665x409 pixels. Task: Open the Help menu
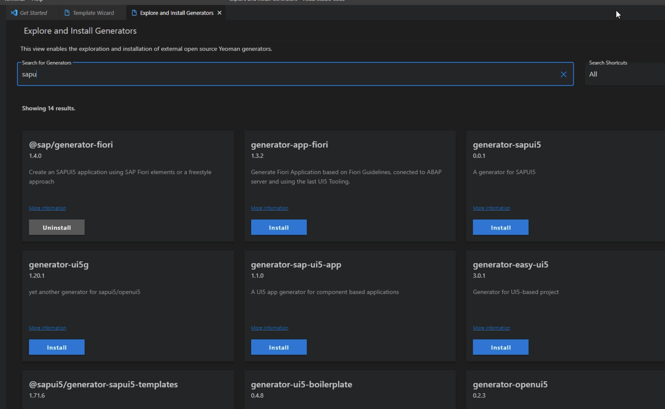point(37,1)
